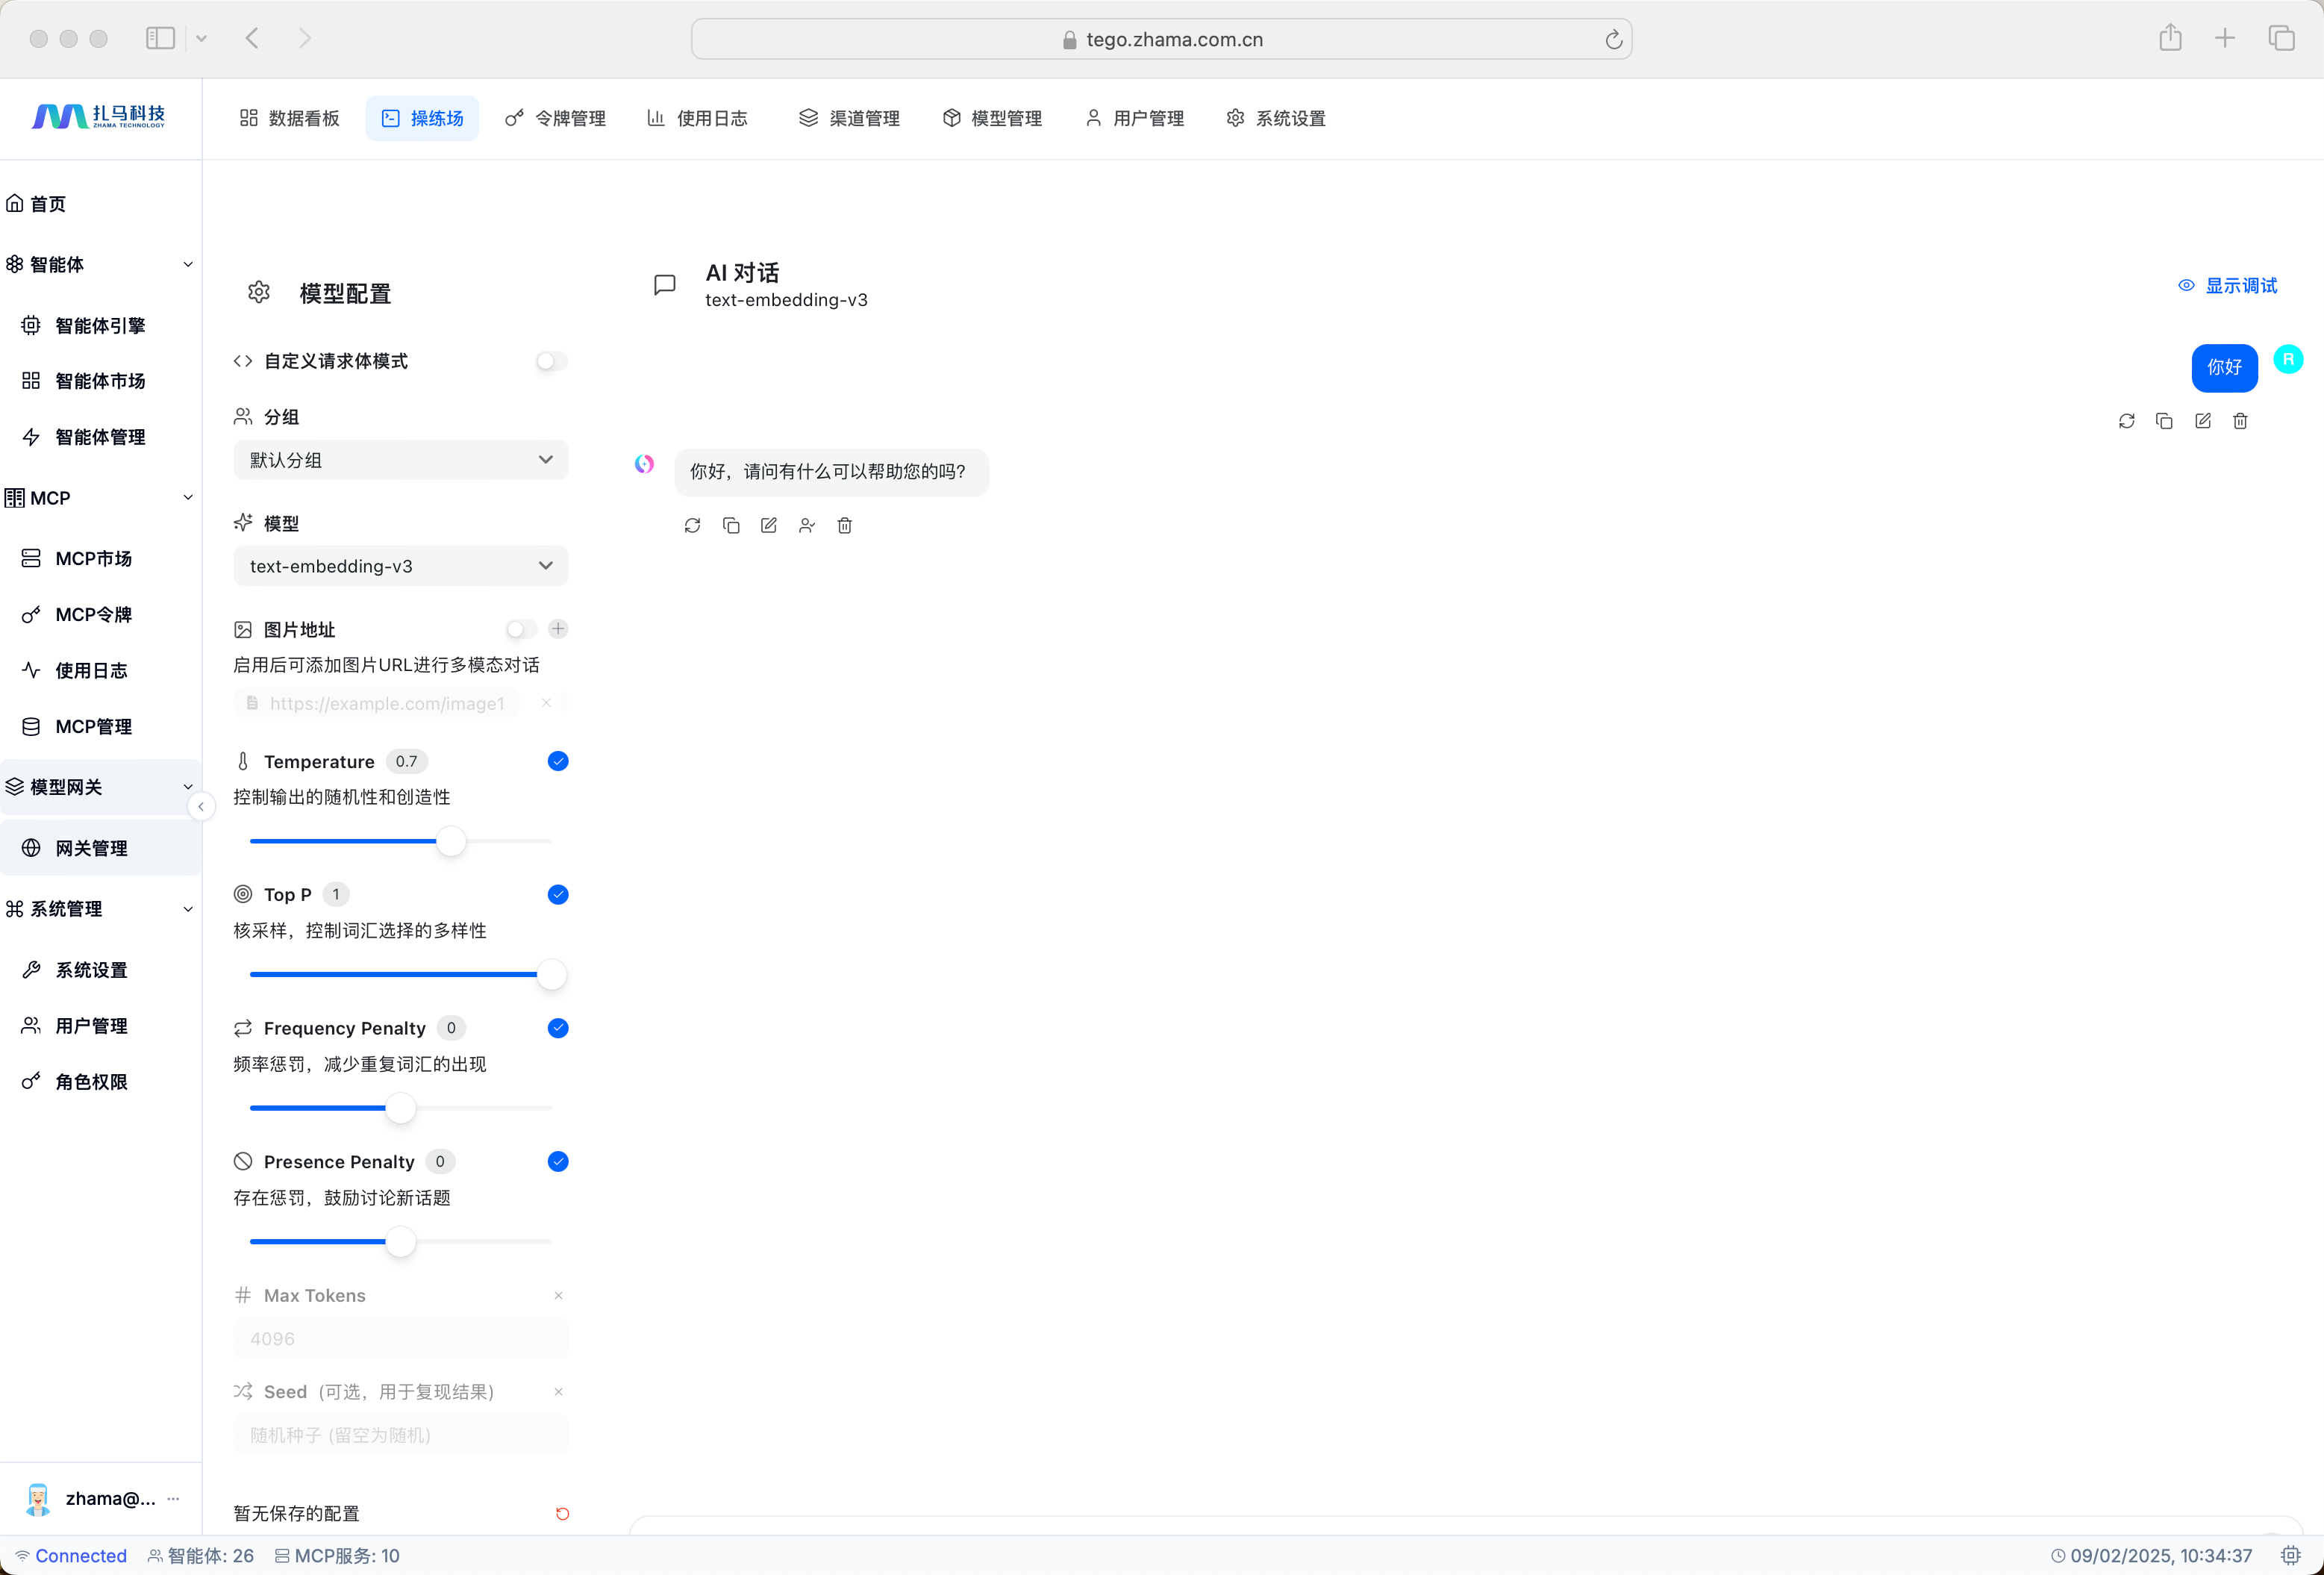Screen dimensions: 2324x1575
Task: Go to 智能体市场 in the sidebar
Action: (100, 381)
